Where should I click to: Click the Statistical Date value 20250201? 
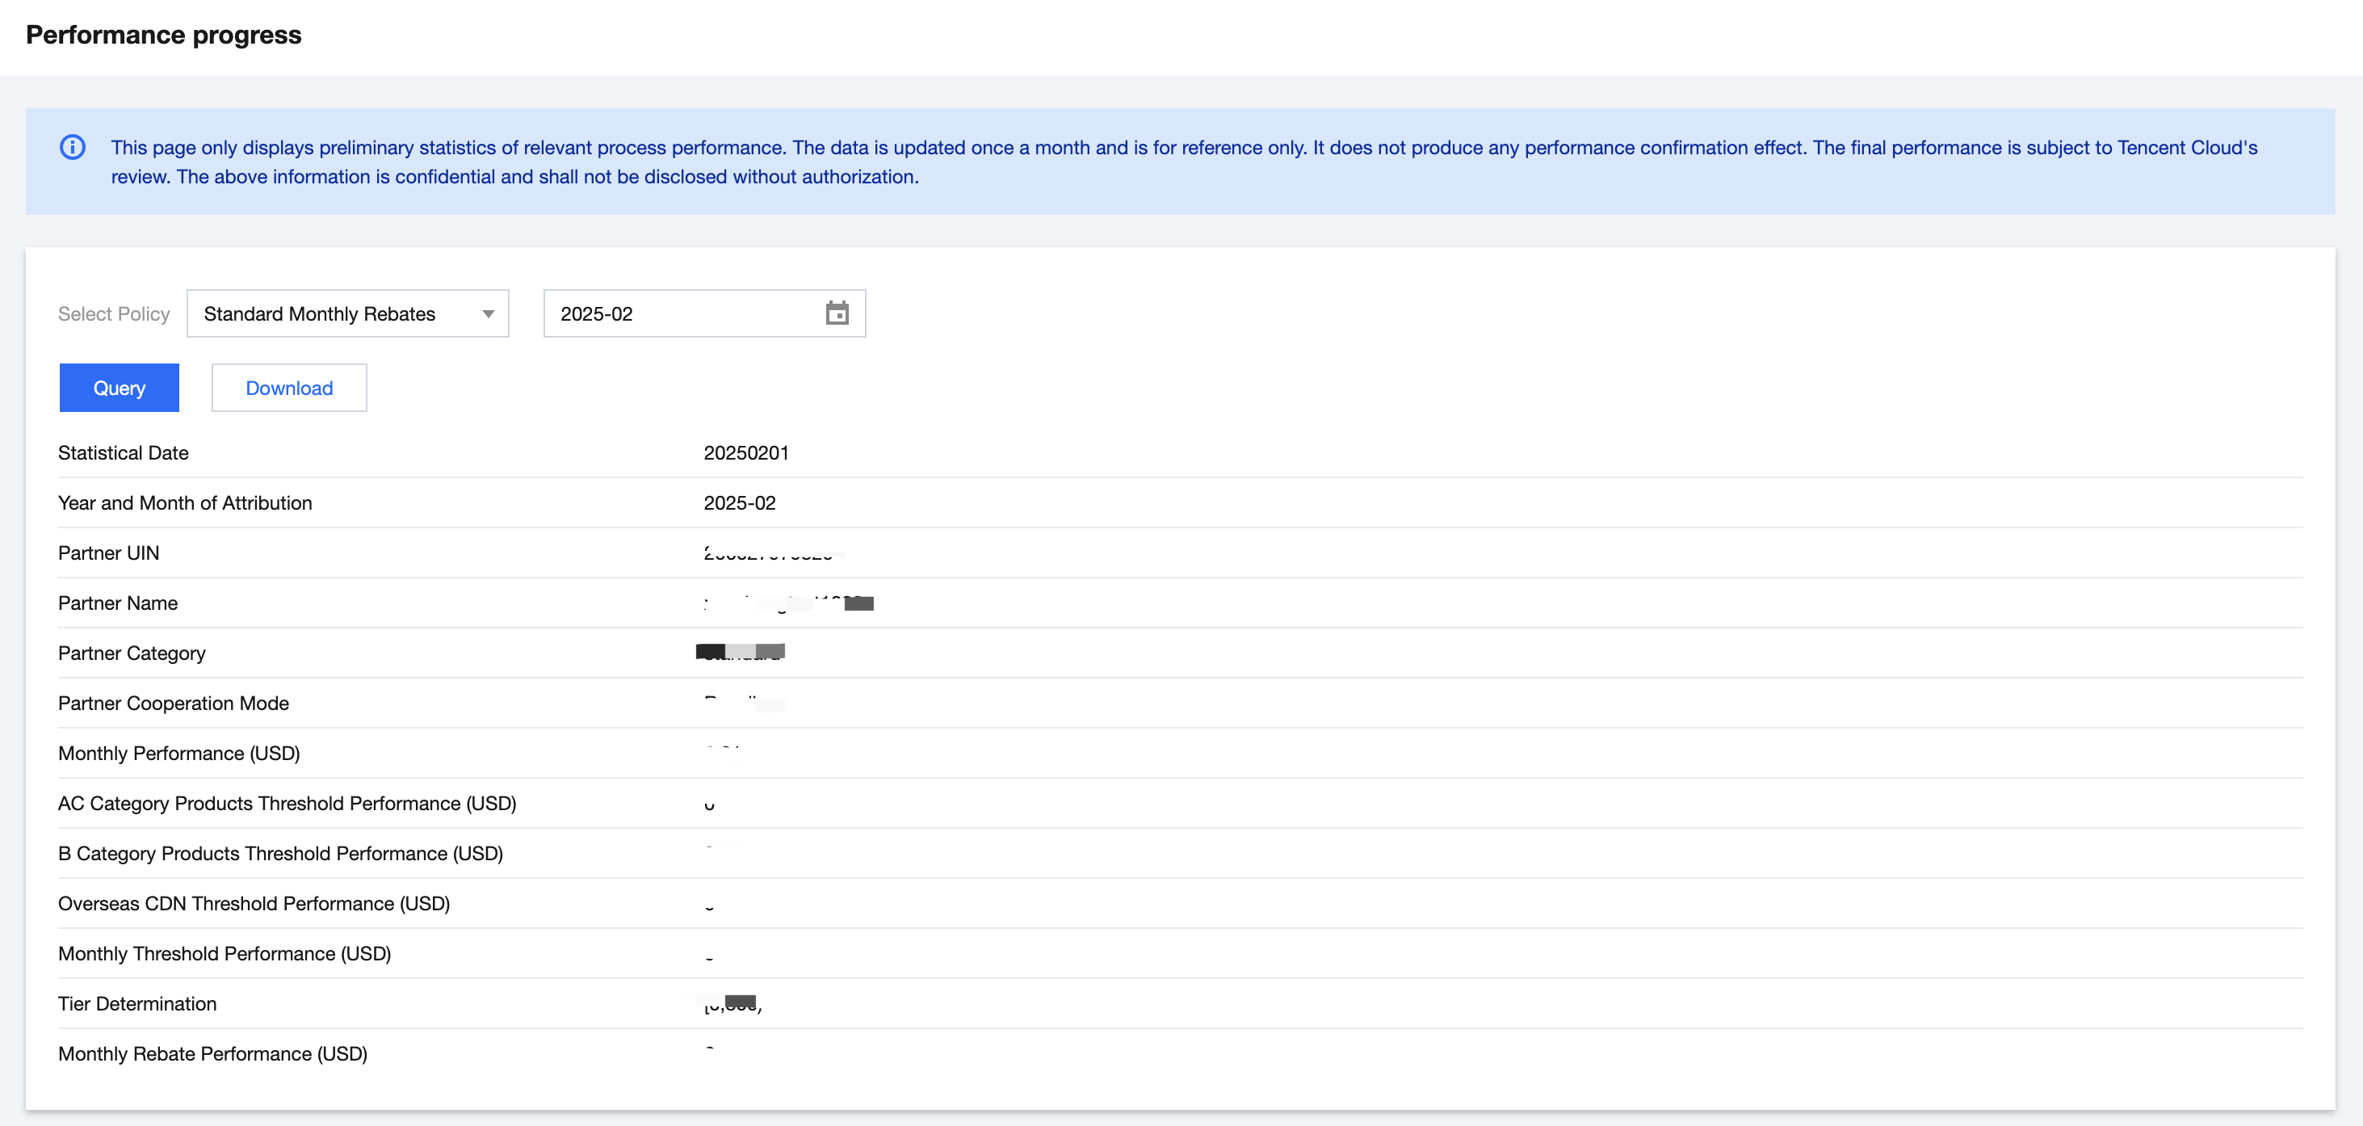[x=745, y=452]
